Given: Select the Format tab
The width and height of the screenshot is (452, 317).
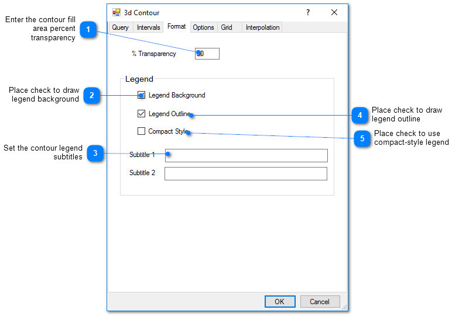Looking at the screenshot, I should (176, 27).
